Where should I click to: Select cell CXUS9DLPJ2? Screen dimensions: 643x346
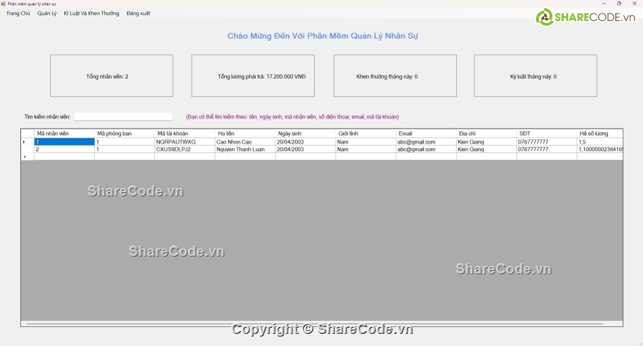click(185, 150)
